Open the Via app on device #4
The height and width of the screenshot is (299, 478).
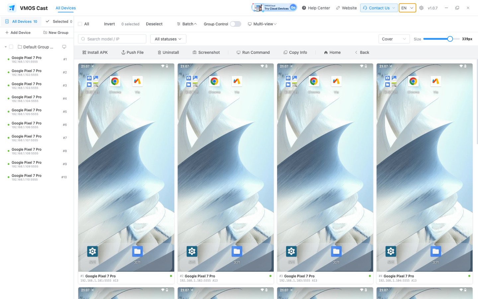[436, 81]
